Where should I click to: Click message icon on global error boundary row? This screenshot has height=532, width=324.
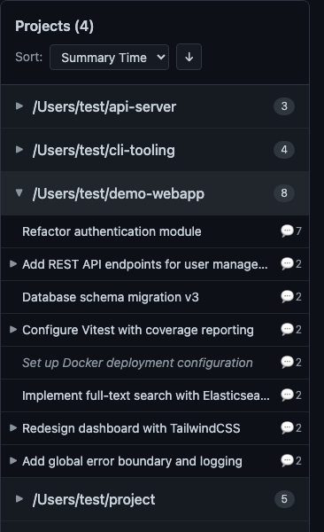[x=287, y=461]
